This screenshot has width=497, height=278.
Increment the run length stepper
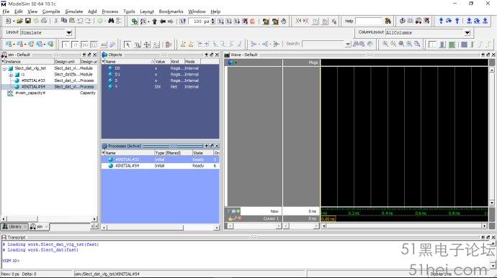click(213, 19)
